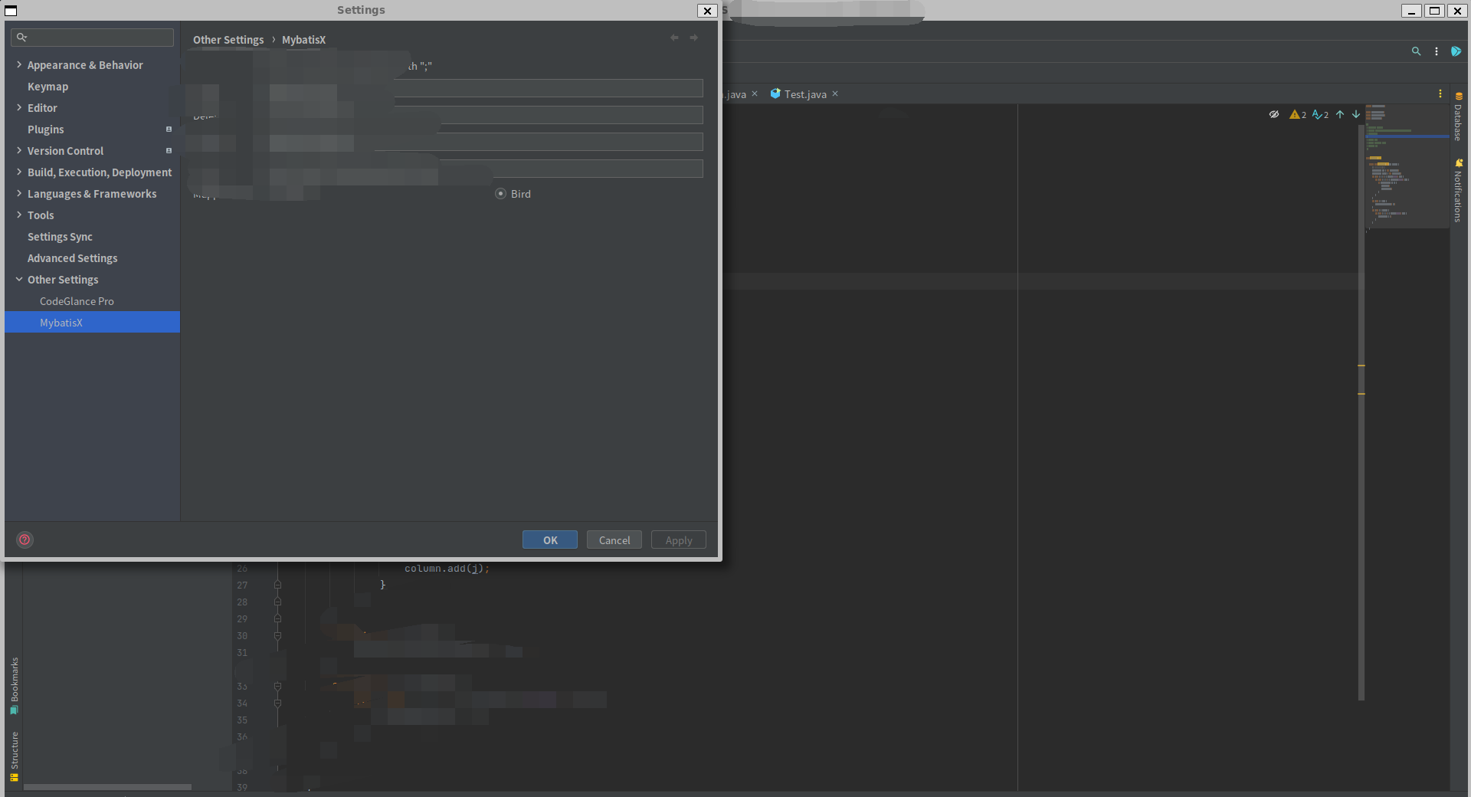Open the warnings indicator showing 2 warnings
The height and width of the screenshot is (797, 1471).
click(x=1298, y=114)
